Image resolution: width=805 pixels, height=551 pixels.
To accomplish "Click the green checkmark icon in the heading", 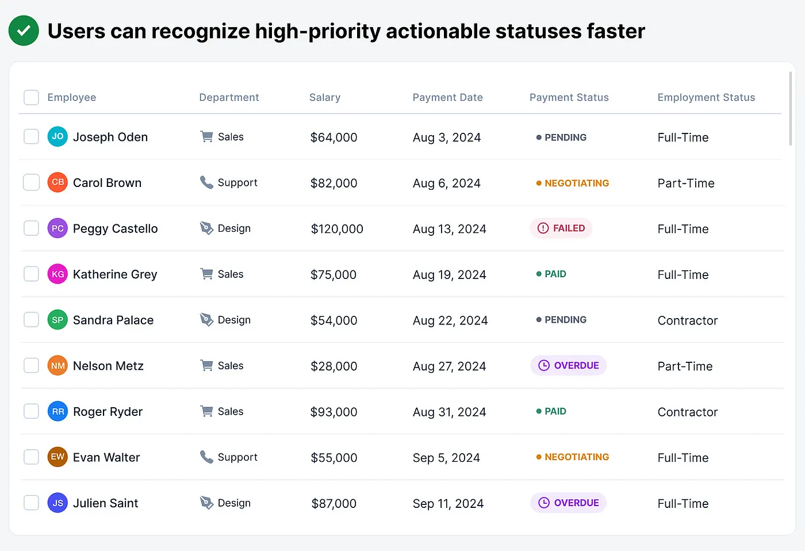I will pos(24,31).
